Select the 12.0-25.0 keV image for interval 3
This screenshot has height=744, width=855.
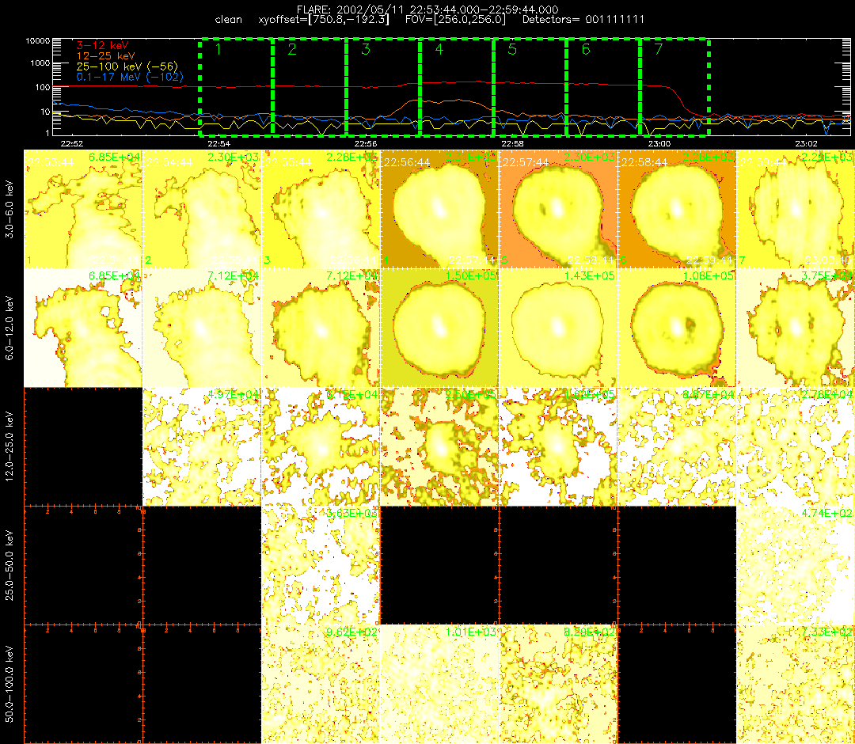pos(321,446)
